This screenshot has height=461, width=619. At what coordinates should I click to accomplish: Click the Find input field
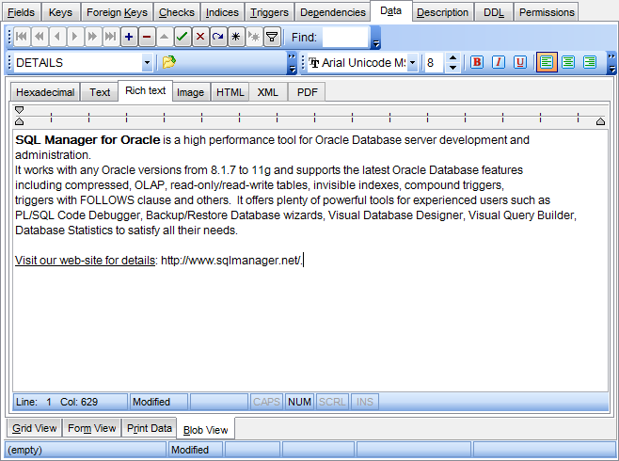tap(345, 37)
